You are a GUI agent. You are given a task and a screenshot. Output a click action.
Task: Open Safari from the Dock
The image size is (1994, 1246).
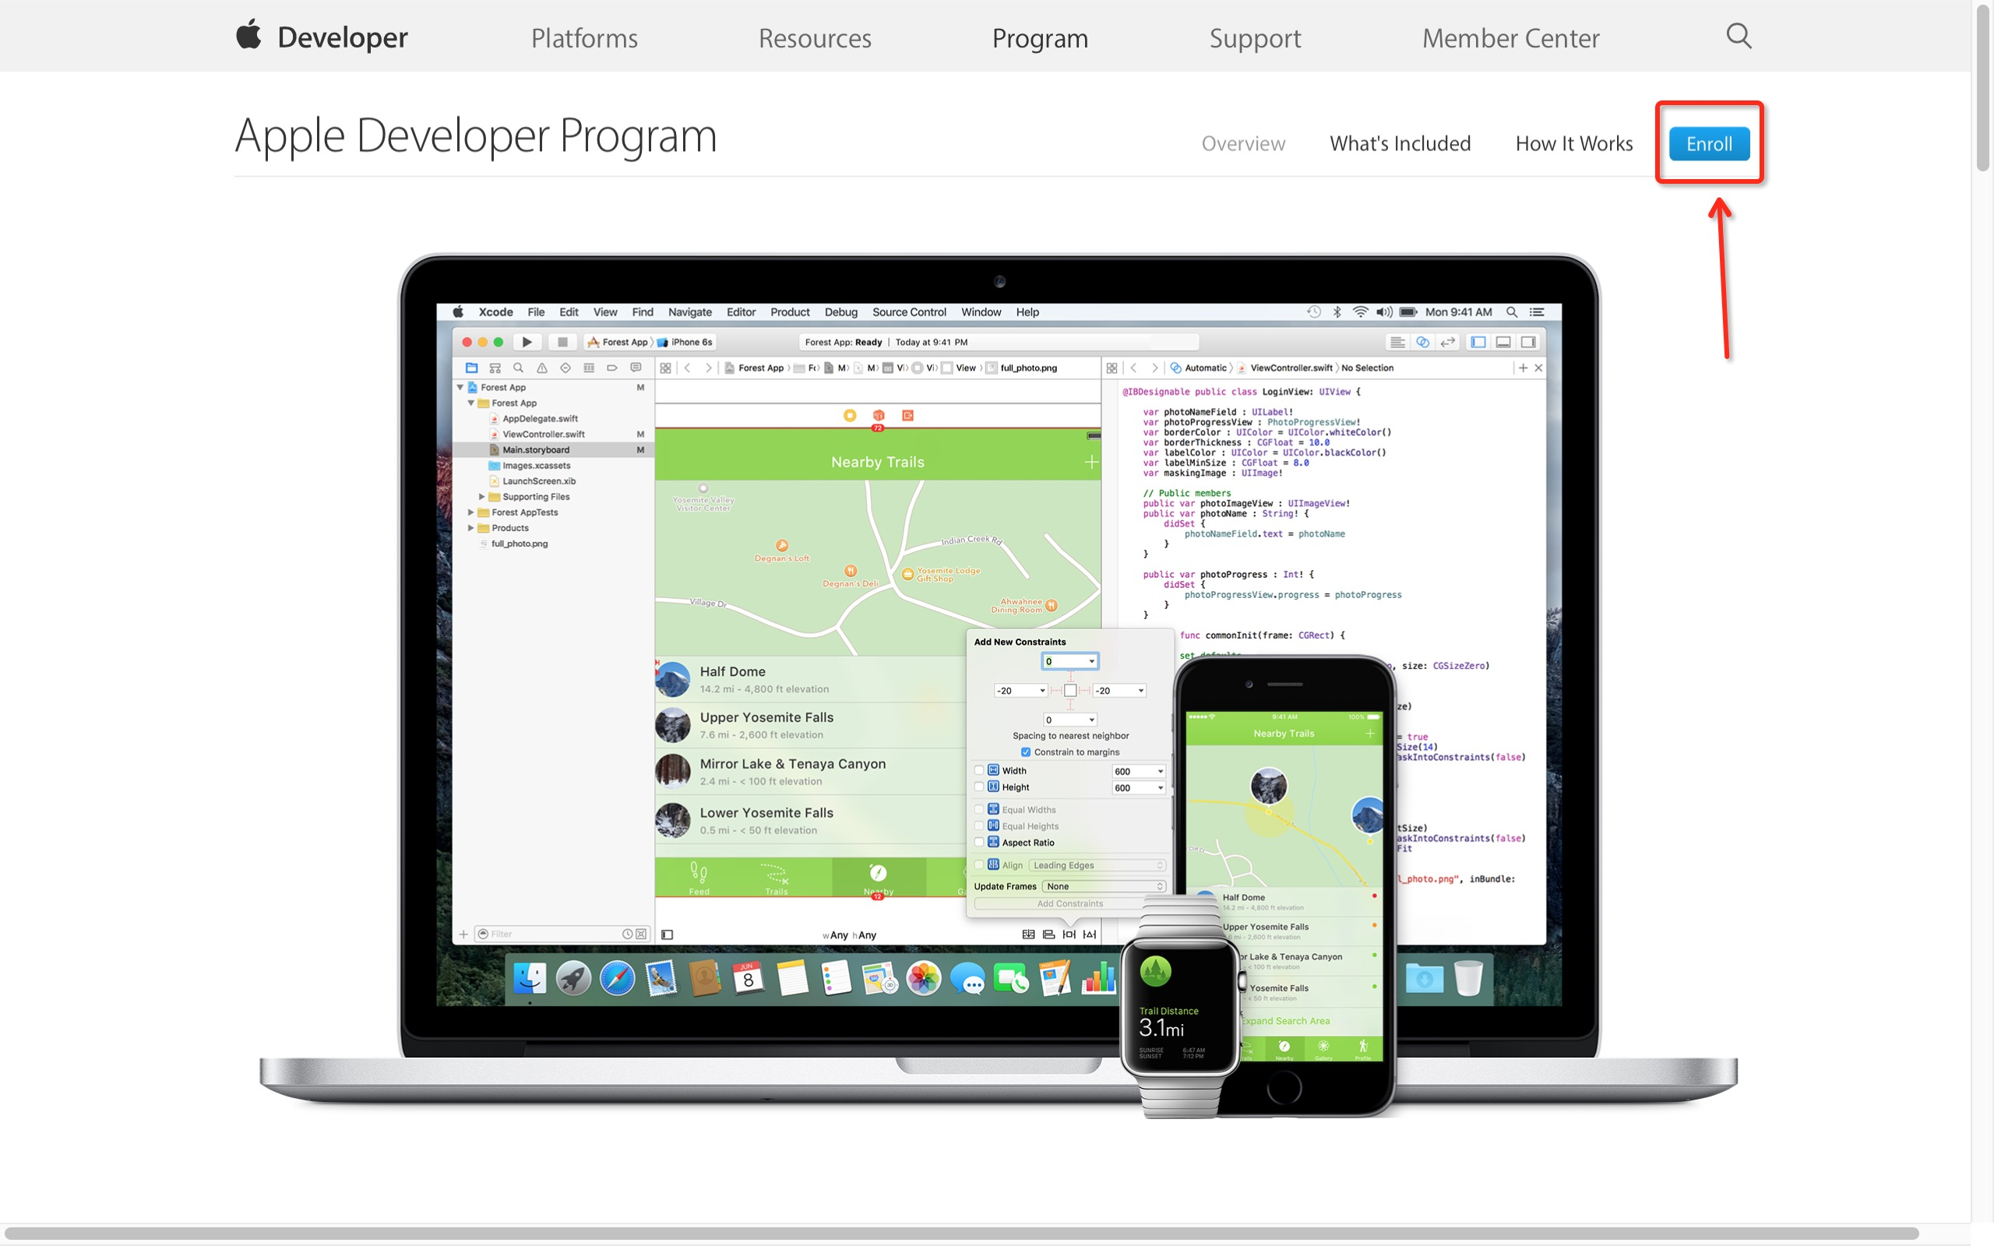(x=617, y=979)
